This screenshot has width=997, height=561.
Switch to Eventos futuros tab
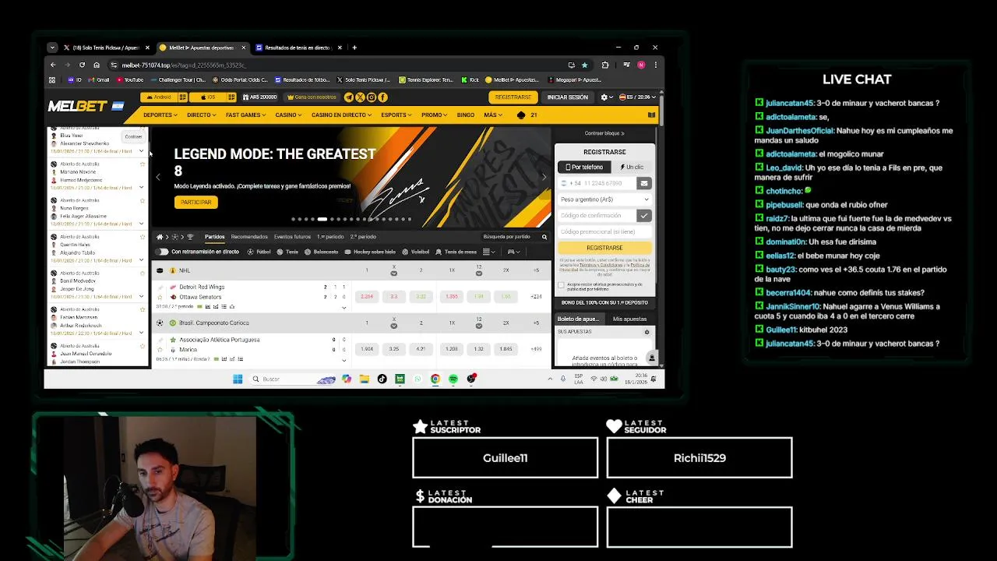[292, 237]
